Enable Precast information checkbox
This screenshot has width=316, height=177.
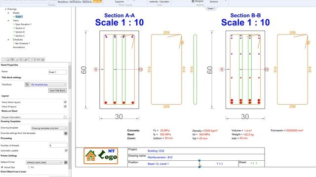click(65, 117)
